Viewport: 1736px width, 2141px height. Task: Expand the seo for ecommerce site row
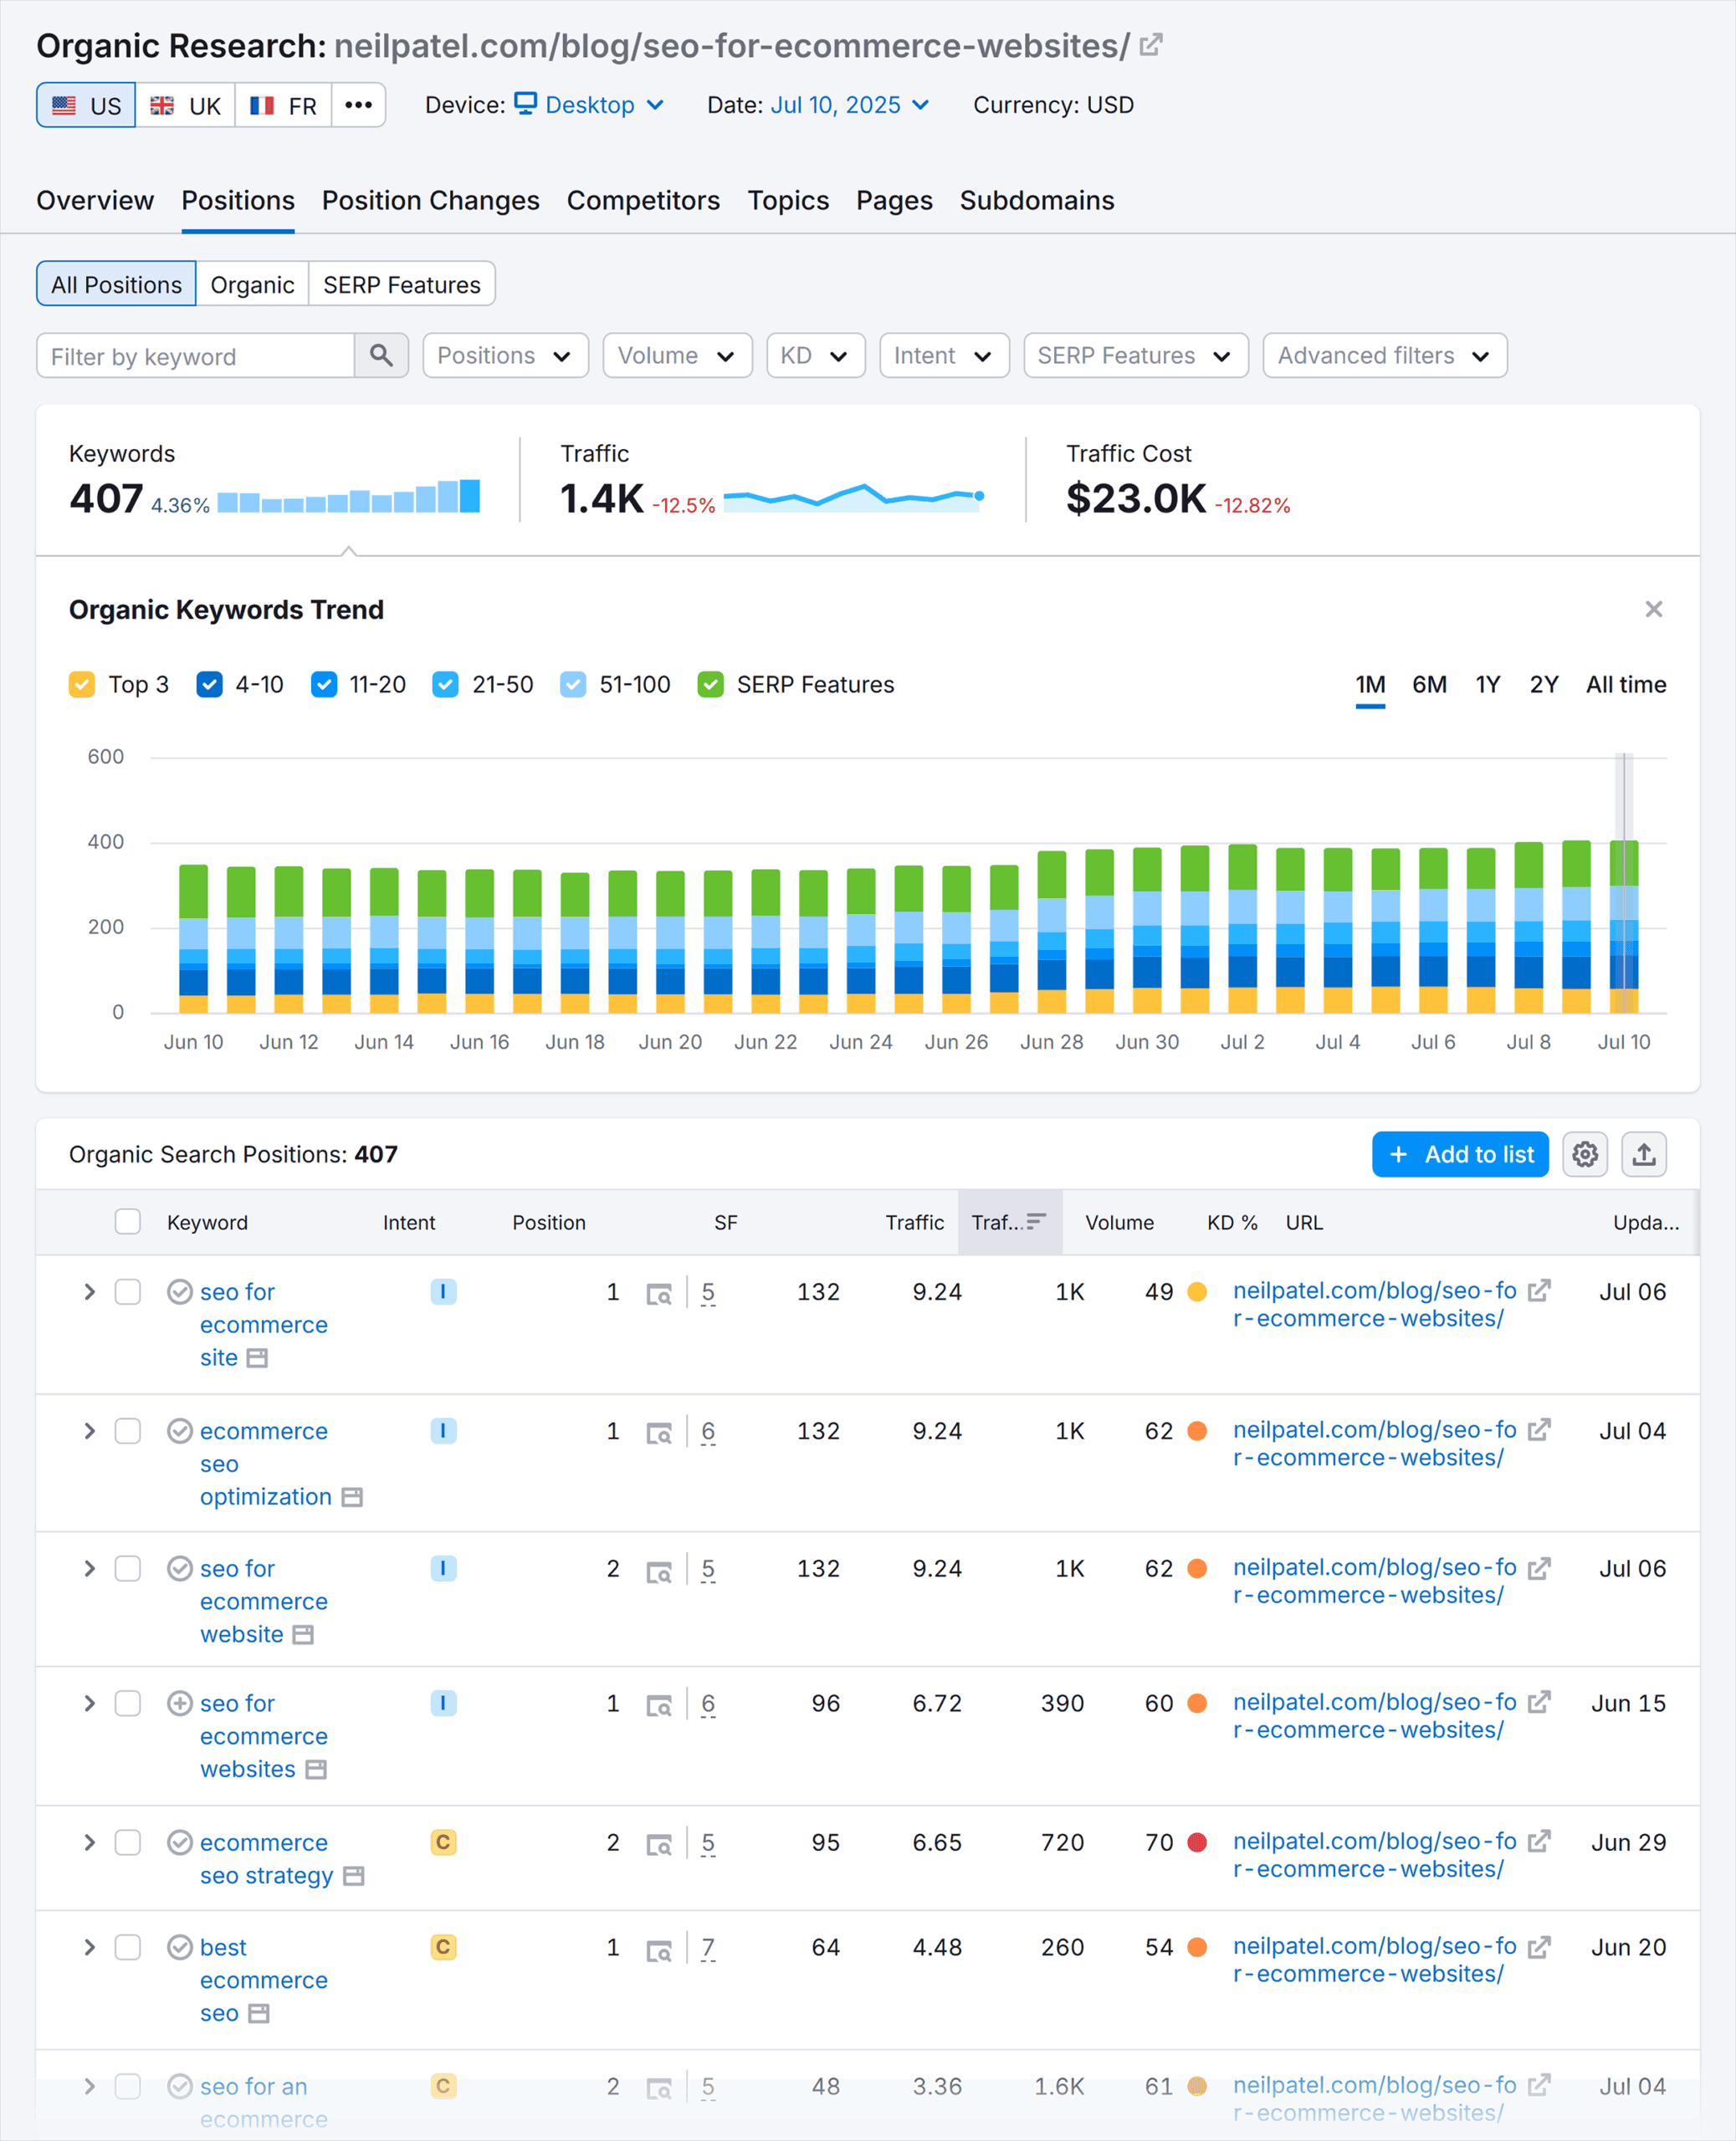click(x=89, y=1291)
